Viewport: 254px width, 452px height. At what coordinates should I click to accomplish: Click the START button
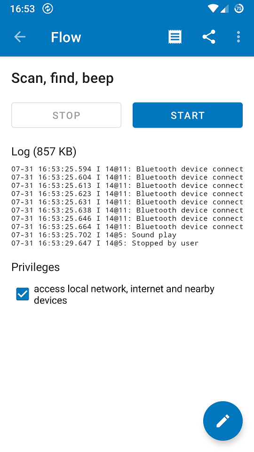pyautogui.click(x=188, y=115)
